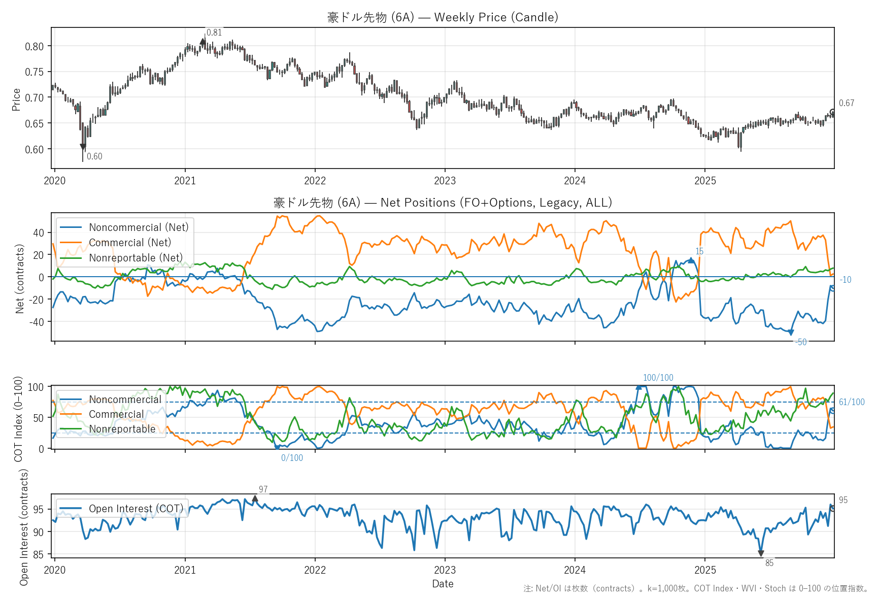Click the 0/100 annotation on the COT Index
Viewport: 877px width, 599px height.
[x=292, y=458]
